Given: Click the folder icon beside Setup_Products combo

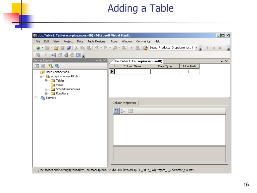Looking at the screenshot, I should pyautogui.click(x=145, y=48).
